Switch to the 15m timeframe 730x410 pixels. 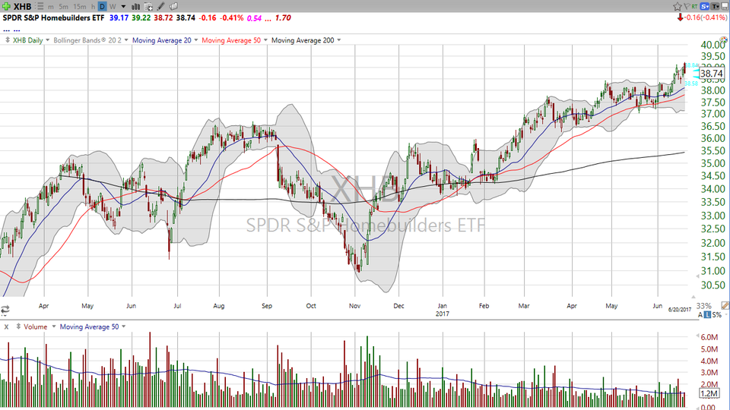[80, 7]
